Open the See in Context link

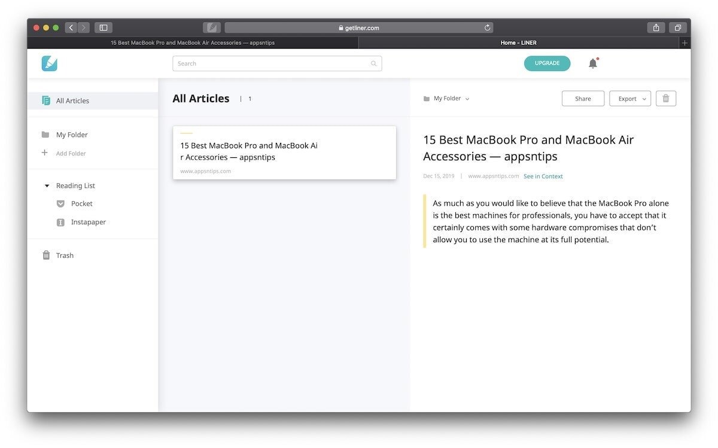[543, 176]
